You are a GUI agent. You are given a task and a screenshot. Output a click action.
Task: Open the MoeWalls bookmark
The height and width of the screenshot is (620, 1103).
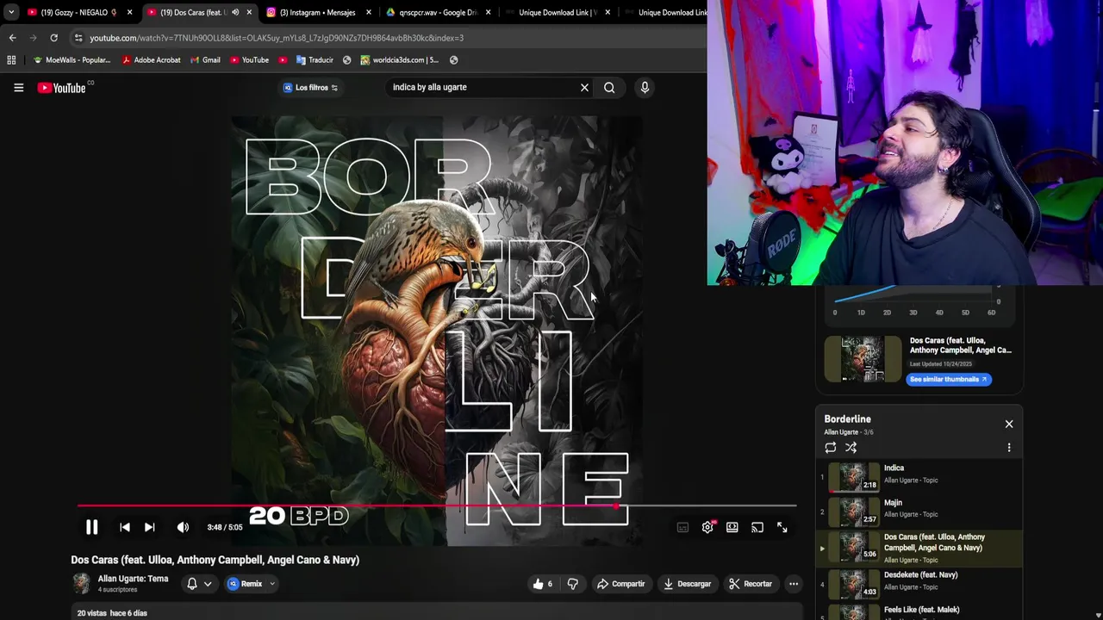tap(72, 60)
